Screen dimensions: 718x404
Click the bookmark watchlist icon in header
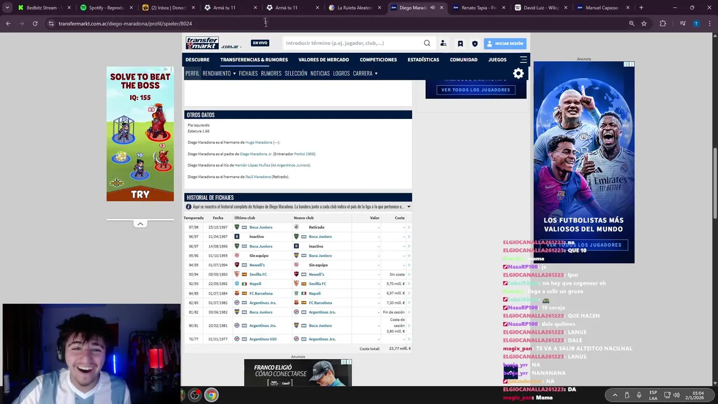tap(460, 43)
